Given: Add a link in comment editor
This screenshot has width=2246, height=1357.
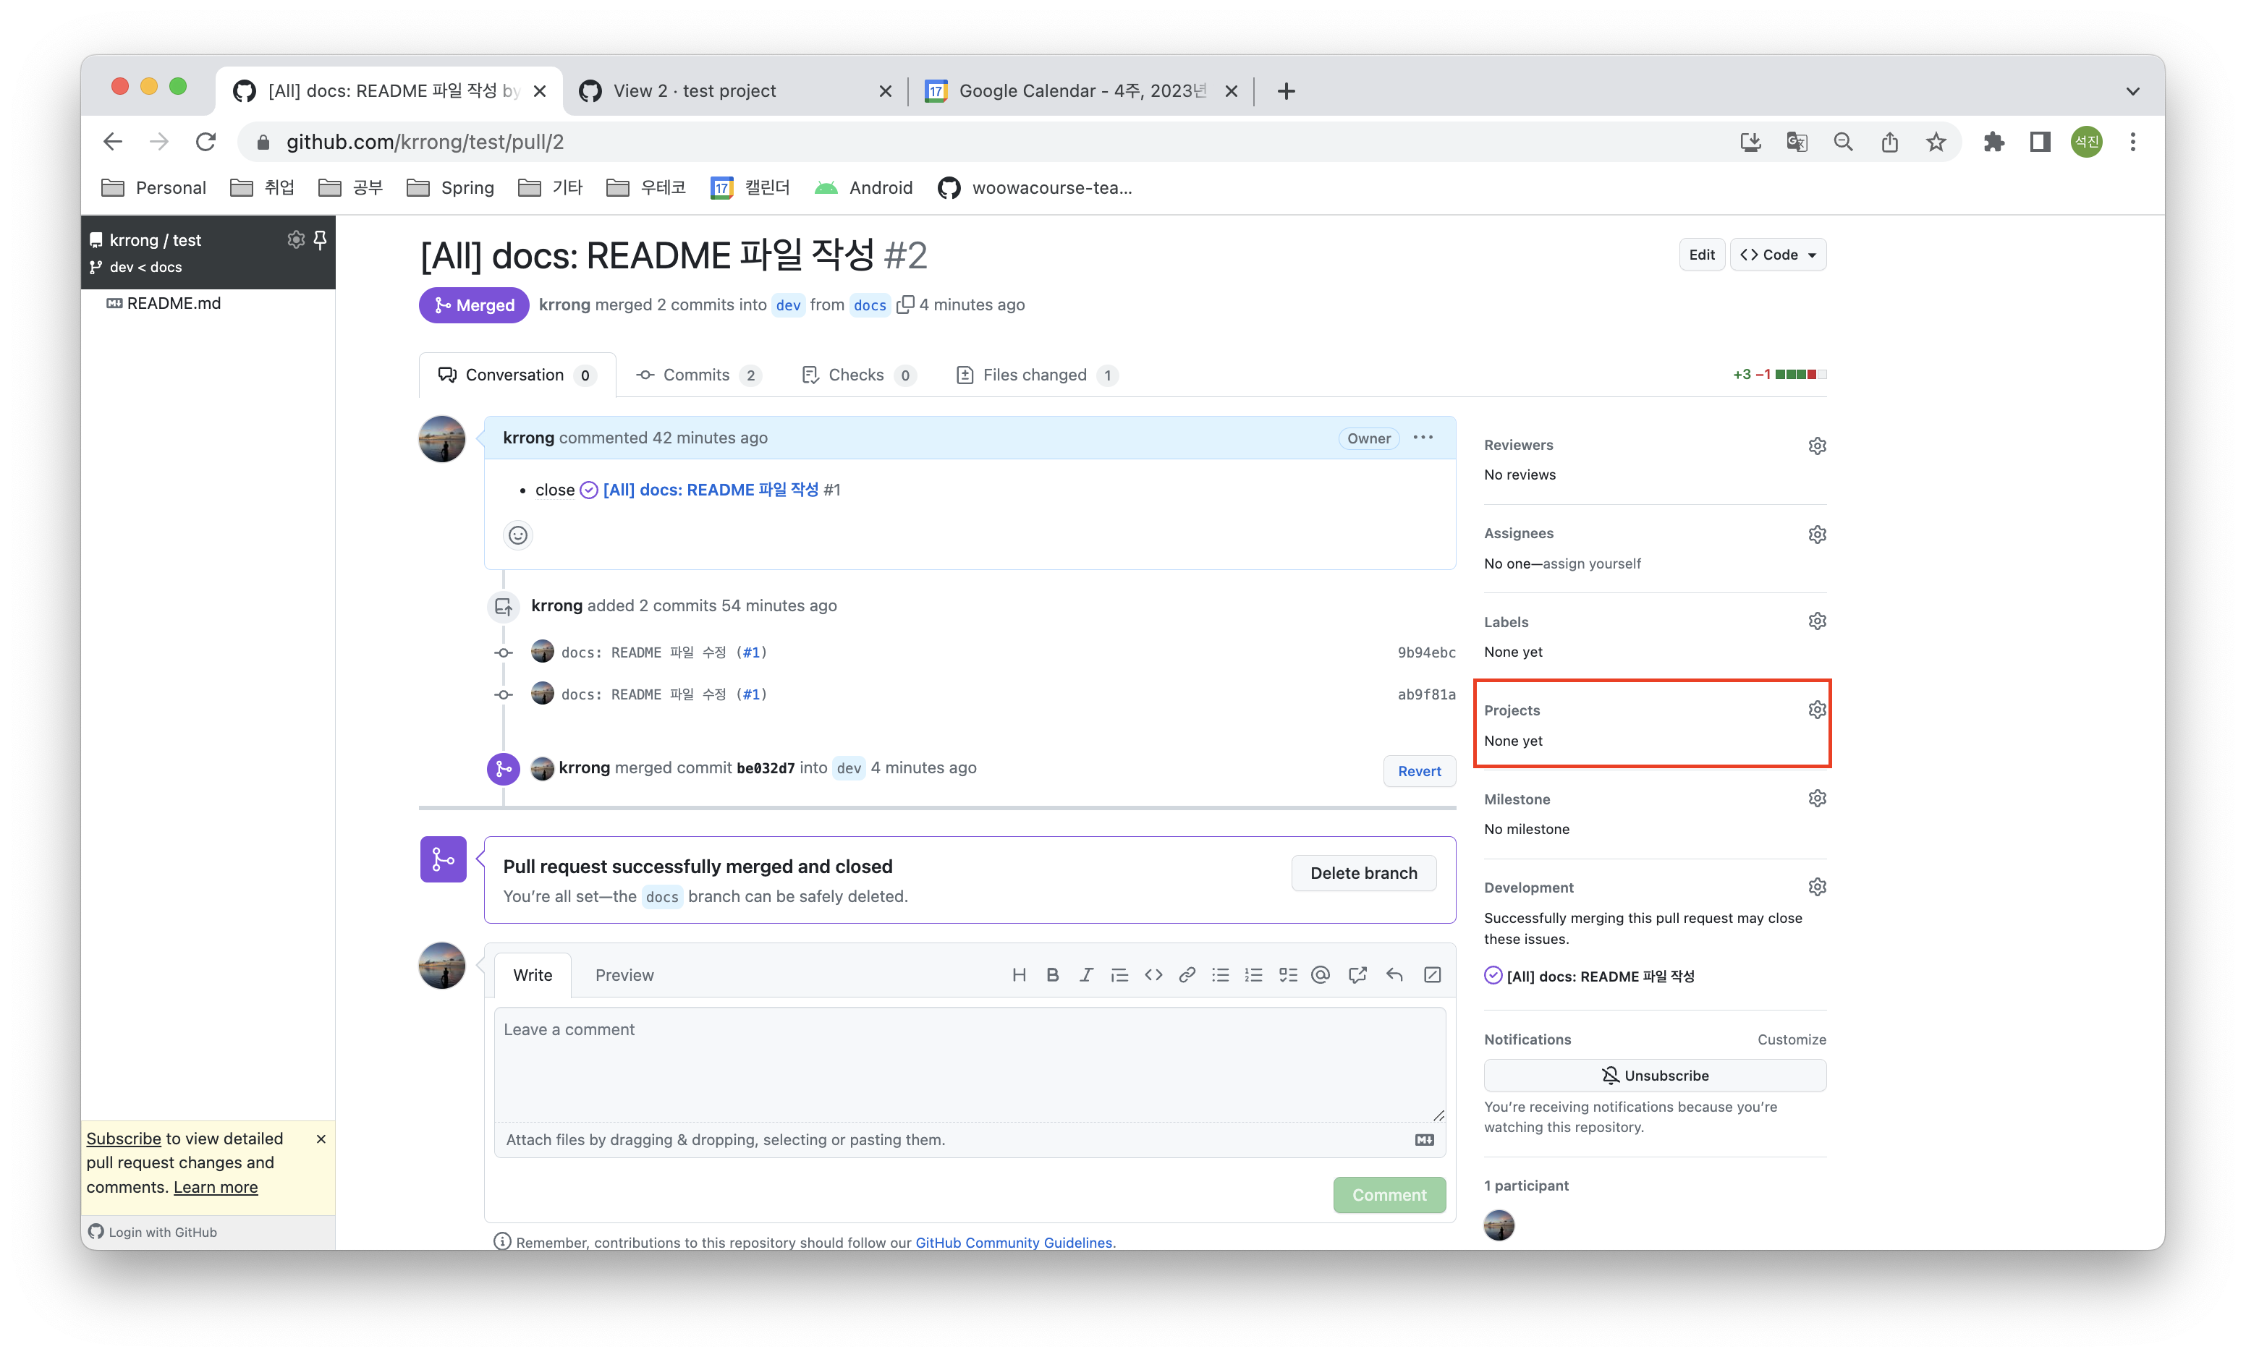Looking at the screenshot, I should coord(1187,975).
